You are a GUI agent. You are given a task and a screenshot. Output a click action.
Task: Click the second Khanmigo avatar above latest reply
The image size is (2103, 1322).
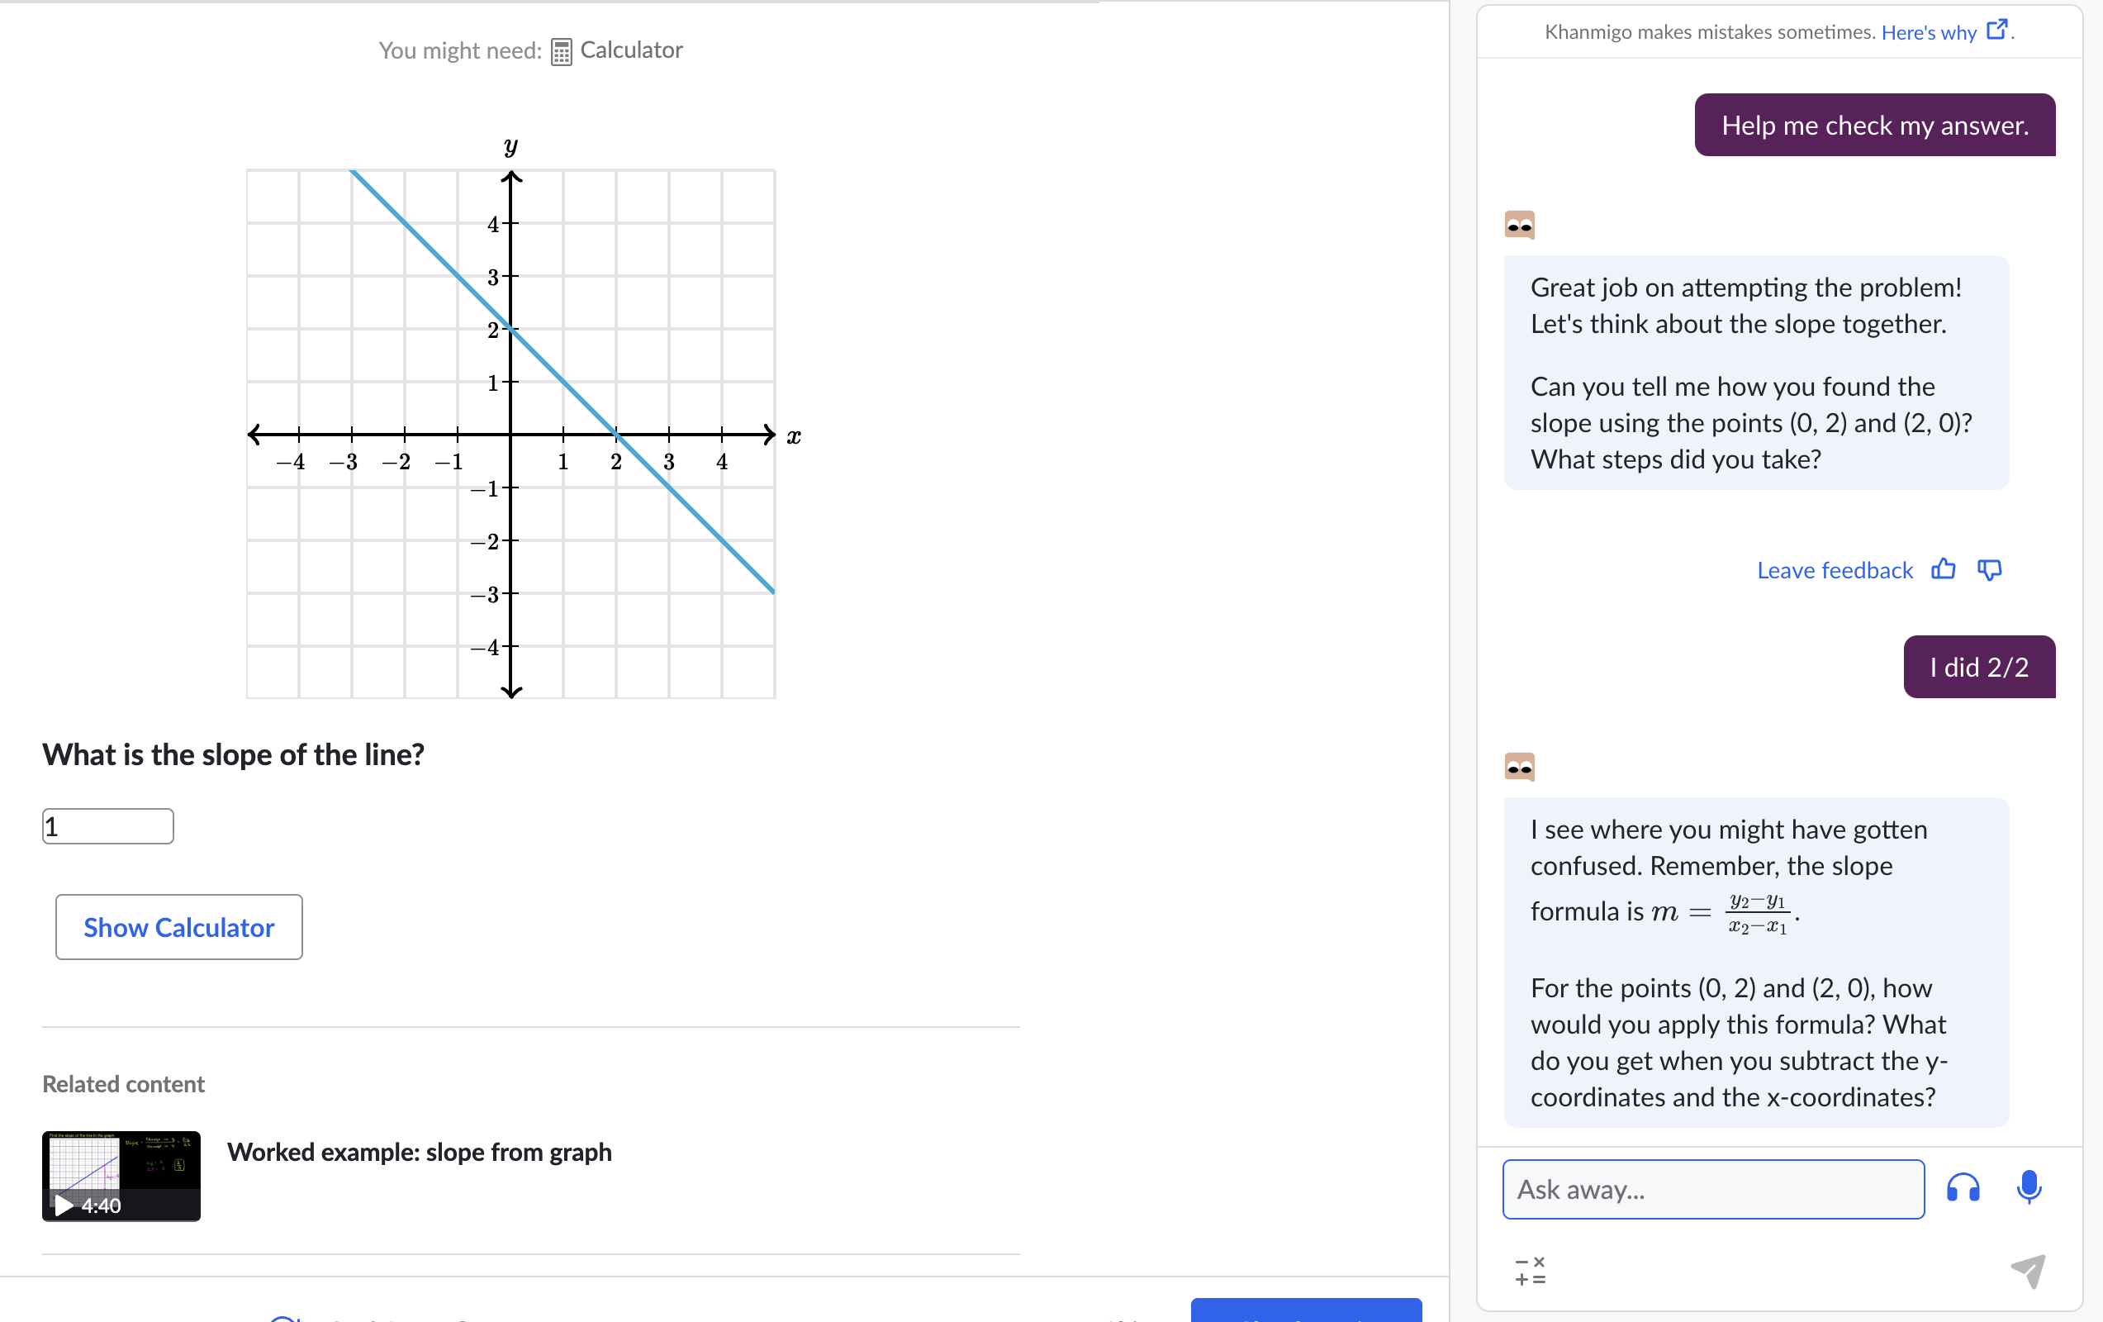coord(1520,767)
